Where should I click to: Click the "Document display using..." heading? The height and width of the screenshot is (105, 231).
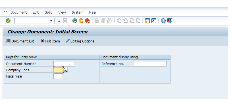coord(121,57)
